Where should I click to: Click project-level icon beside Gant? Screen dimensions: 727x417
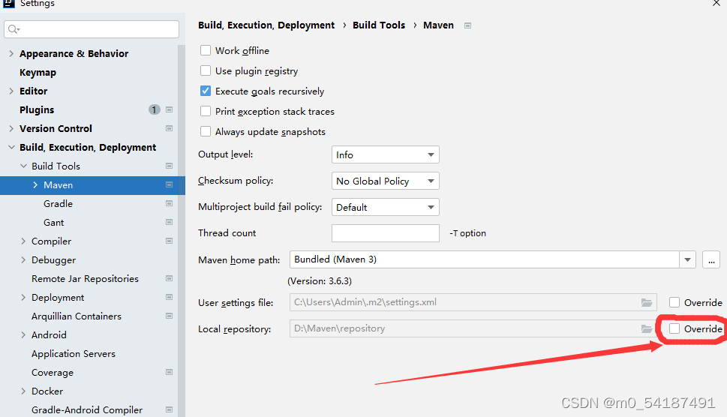tap(170, 223)
